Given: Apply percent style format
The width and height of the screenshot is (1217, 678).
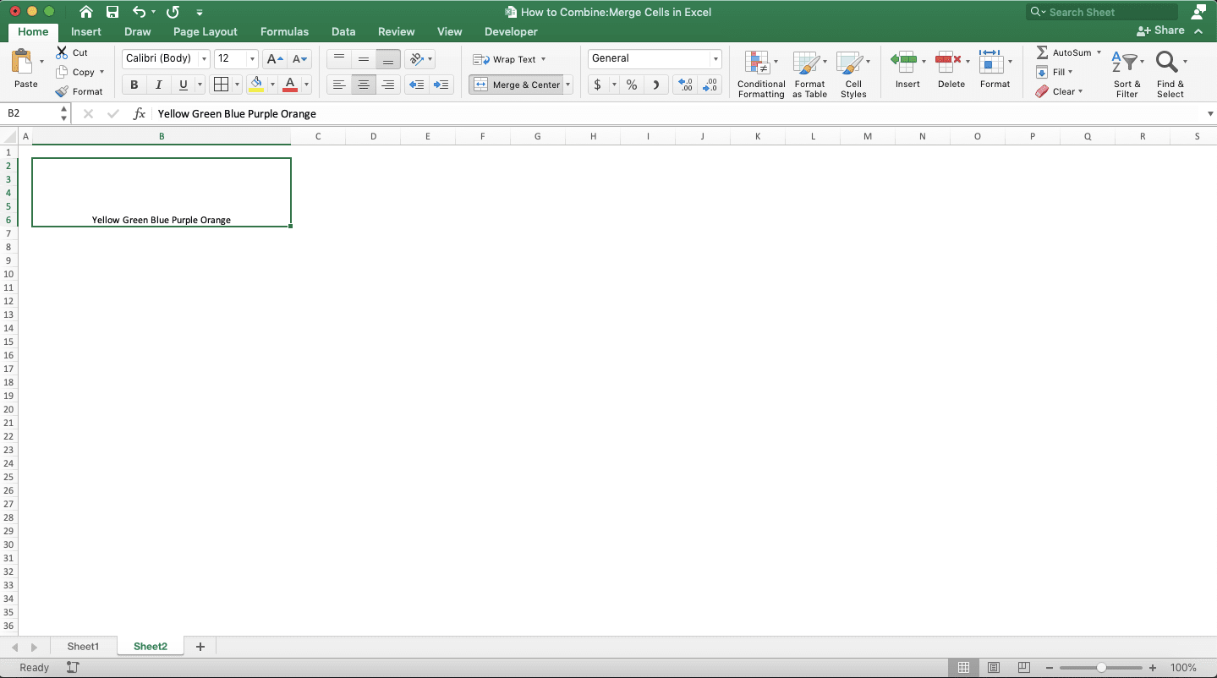Looking at the screenshot, I should (632, 85).
